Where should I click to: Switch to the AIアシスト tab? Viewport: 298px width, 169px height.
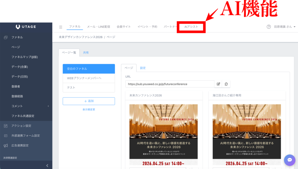[x=191, y=27]
